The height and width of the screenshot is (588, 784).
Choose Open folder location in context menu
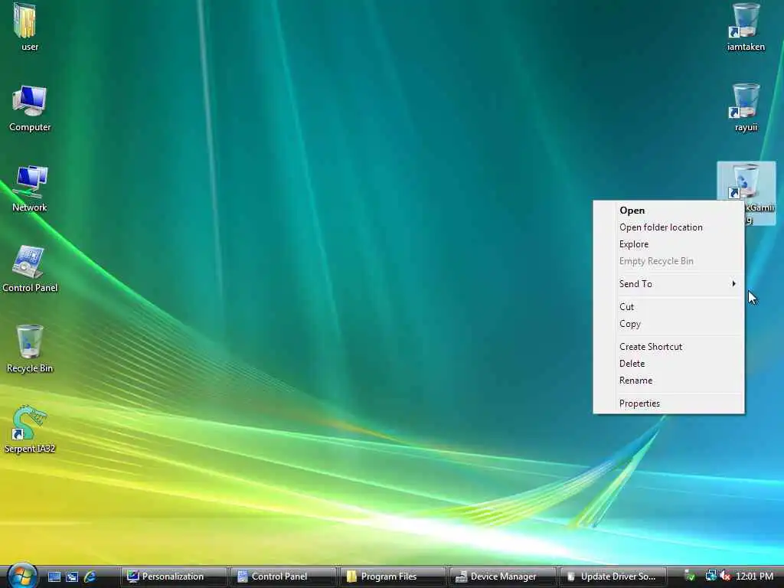tap(668, 227)
